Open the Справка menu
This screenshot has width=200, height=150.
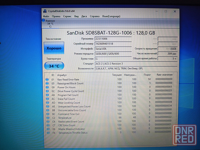point(95,16)
